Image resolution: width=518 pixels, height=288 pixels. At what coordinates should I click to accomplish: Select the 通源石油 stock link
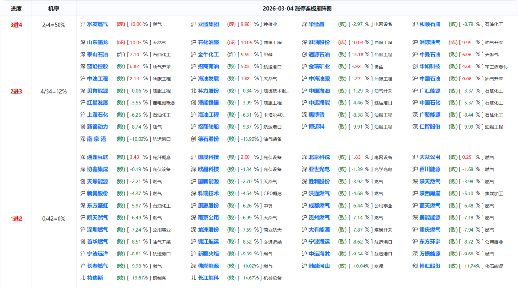[319, 55]
